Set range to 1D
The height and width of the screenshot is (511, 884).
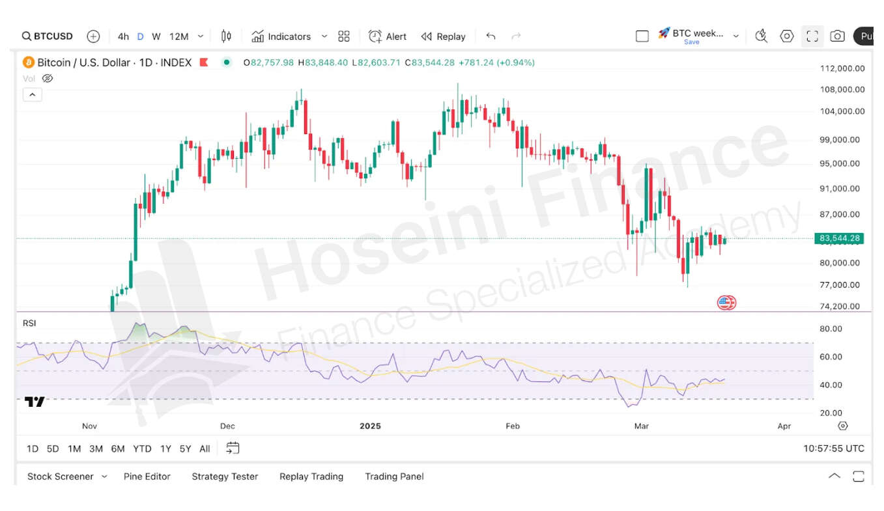tap(33, 449)
